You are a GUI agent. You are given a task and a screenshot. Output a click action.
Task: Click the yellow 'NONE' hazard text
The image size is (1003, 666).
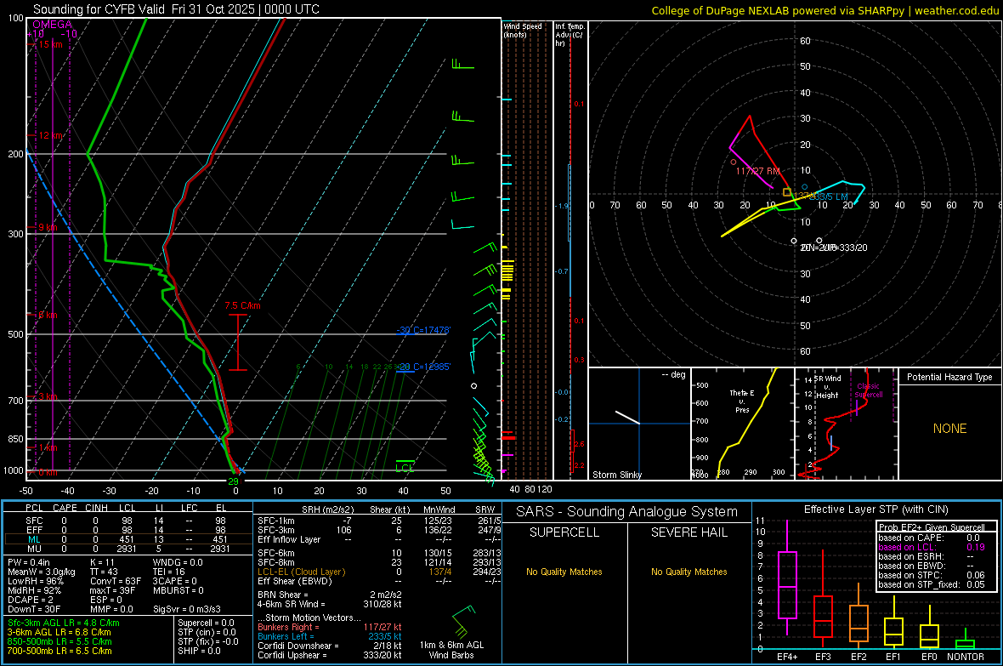click(949, 429)
